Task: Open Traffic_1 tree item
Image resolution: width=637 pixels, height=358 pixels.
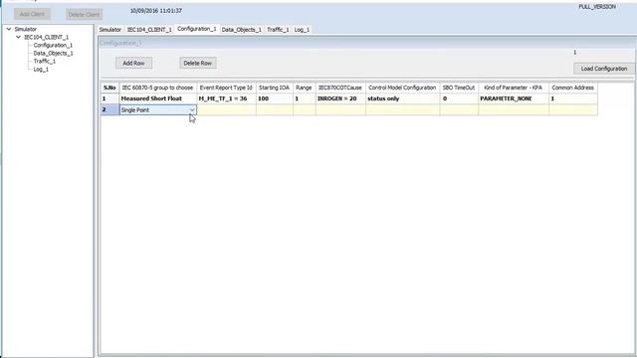Action: 45,62
